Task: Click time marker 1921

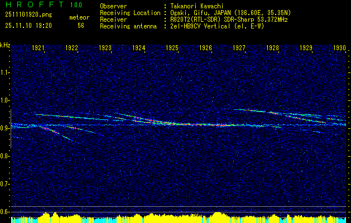Action: (x=38, y=47)
